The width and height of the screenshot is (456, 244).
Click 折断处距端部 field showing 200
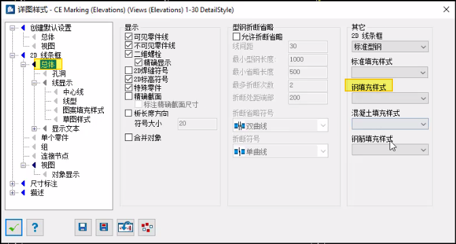(308, 98)
